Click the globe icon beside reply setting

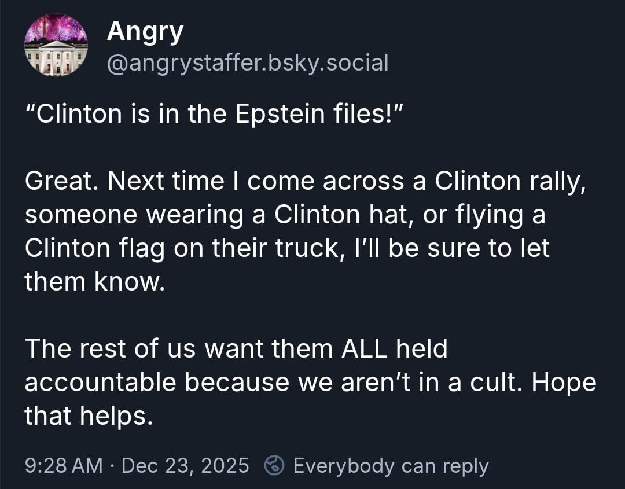click(274, 465)
